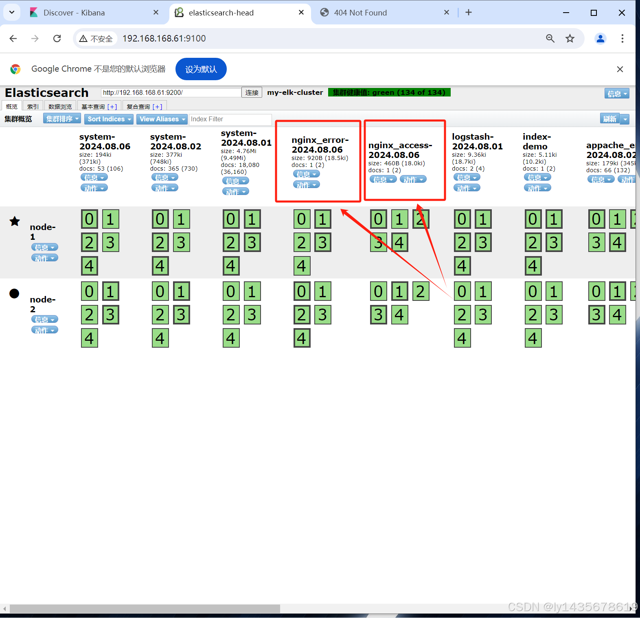640x618 pixels.
Task: Open Chrome zoom magnifier icon
Action: pos(550,38)
